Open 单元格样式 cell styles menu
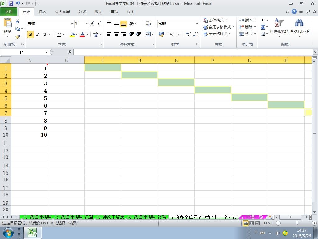 coord(216,34)
